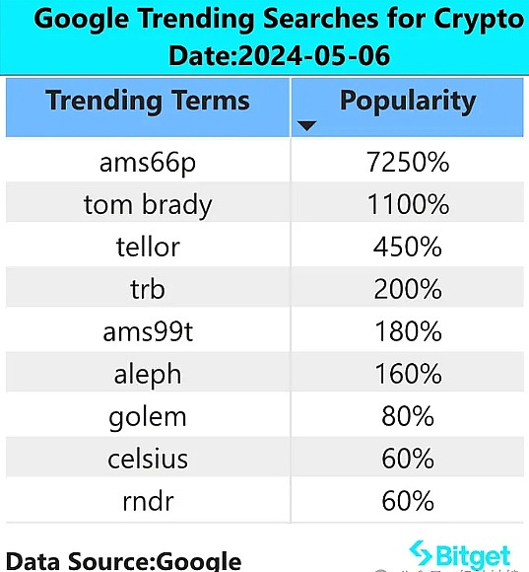
Task: Click the tellor term cell
Action: click(x=148, y=247)
